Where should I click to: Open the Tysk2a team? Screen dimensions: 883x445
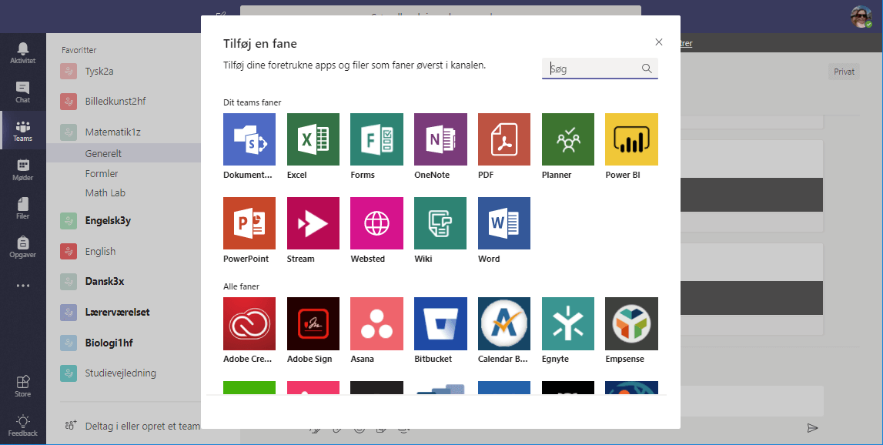(x=99, y=71)
